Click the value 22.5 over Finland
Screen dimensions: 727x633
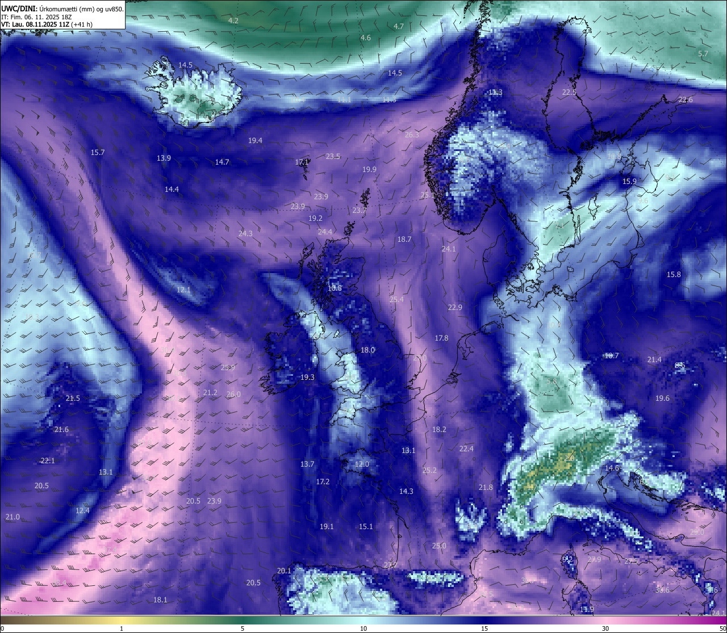[x=569, y=93]
